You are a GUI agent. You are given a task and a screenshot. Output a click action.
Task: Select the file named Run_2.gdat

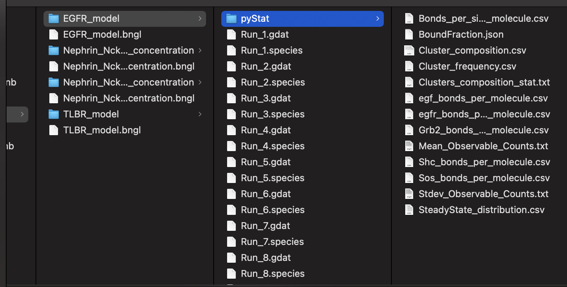pyautogui.click(x=266, y=66)
